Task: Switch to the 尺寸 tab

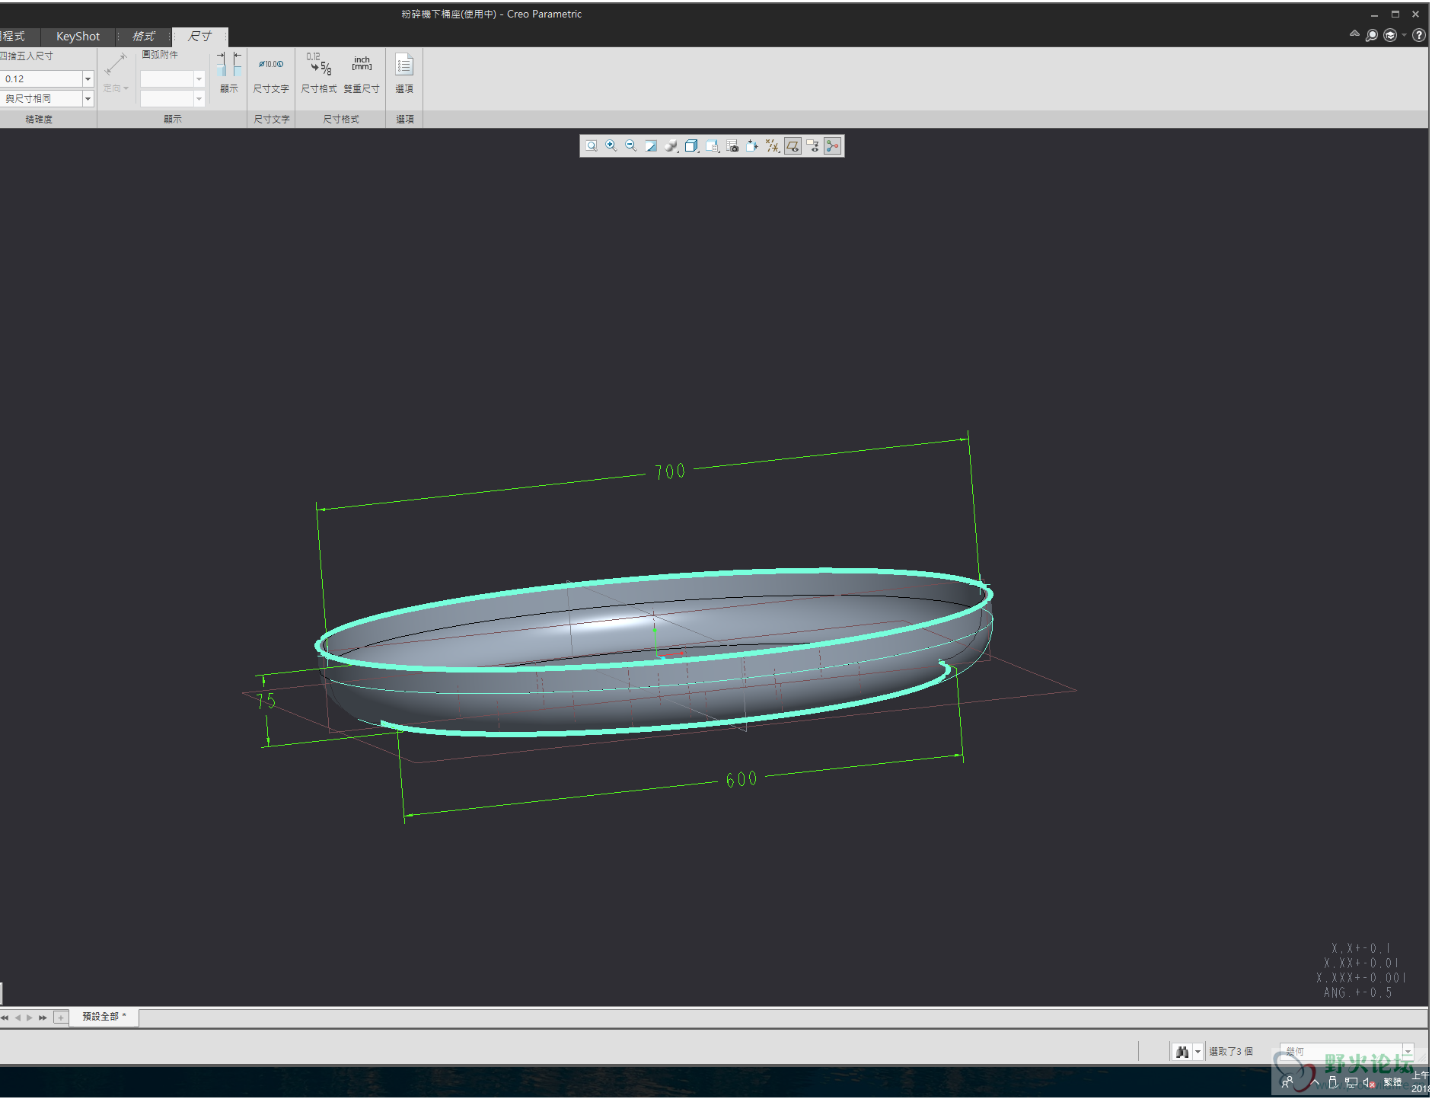Action: pos(199,37)
